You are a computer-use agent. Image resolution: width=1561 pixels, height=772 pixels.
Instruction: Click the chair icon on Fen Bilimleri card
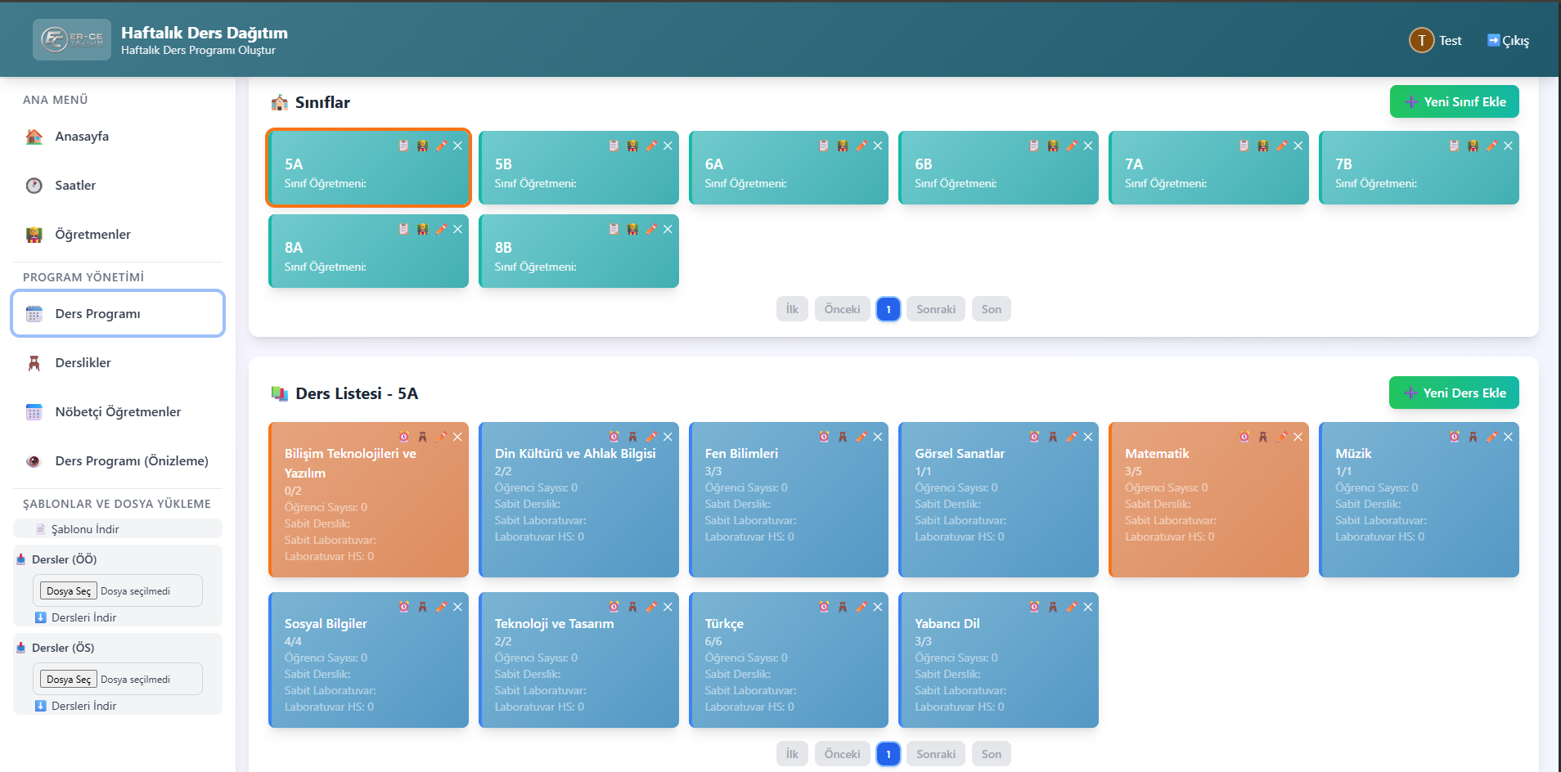[x=843, y=437]
